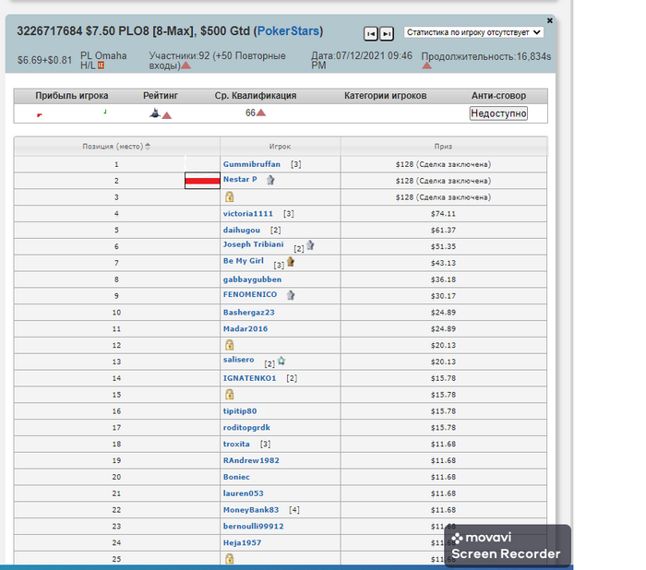
Task: Click the Прибыль игрока profit sparkline
Action: 72,113
